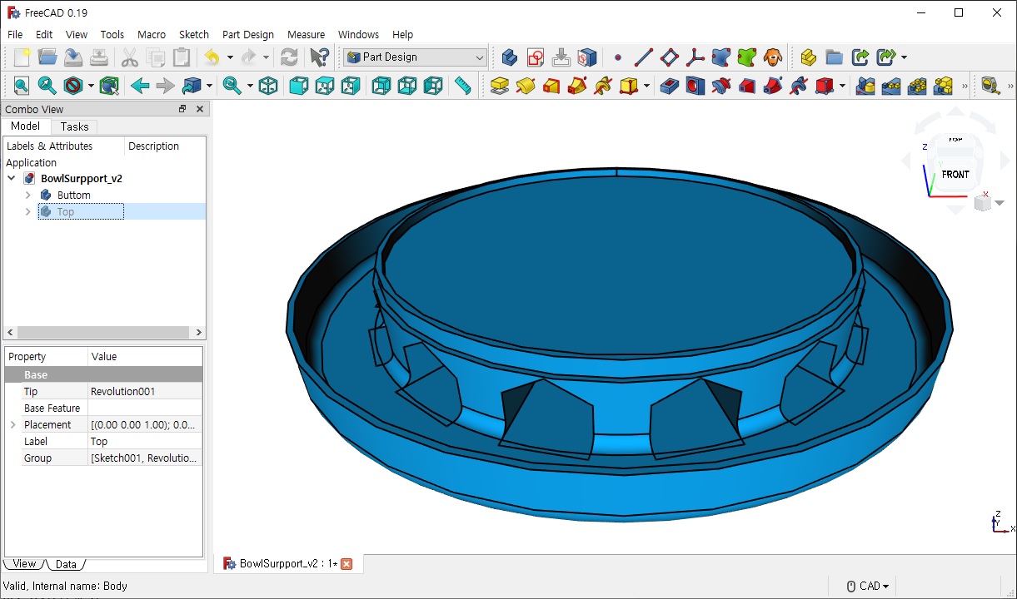This screenshot has height=599, width=1017.
Task: Switch to the Tasks tab
Action: click(x=74, y=126)
